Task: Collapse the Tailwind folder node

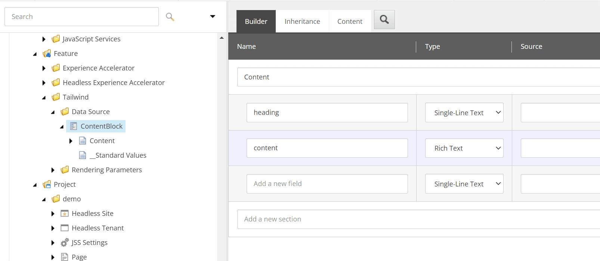Action: (44, 98)
